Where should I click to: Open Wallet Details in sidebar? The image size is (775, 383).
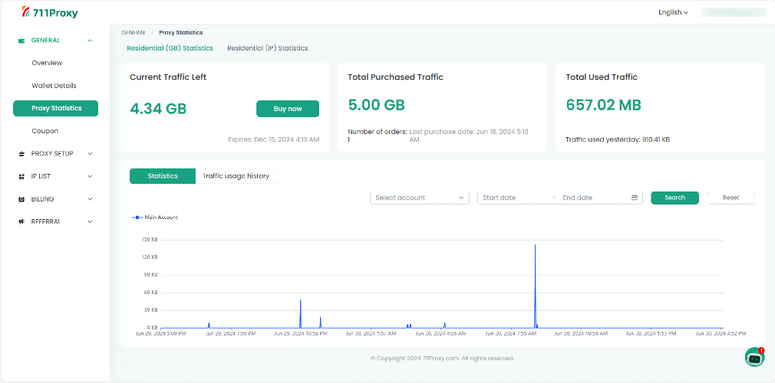(54, 86)
